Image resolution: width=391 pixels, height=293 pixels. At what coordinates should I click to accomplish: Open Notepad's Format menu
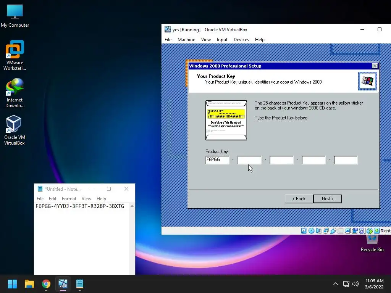(x=69, y=198)
